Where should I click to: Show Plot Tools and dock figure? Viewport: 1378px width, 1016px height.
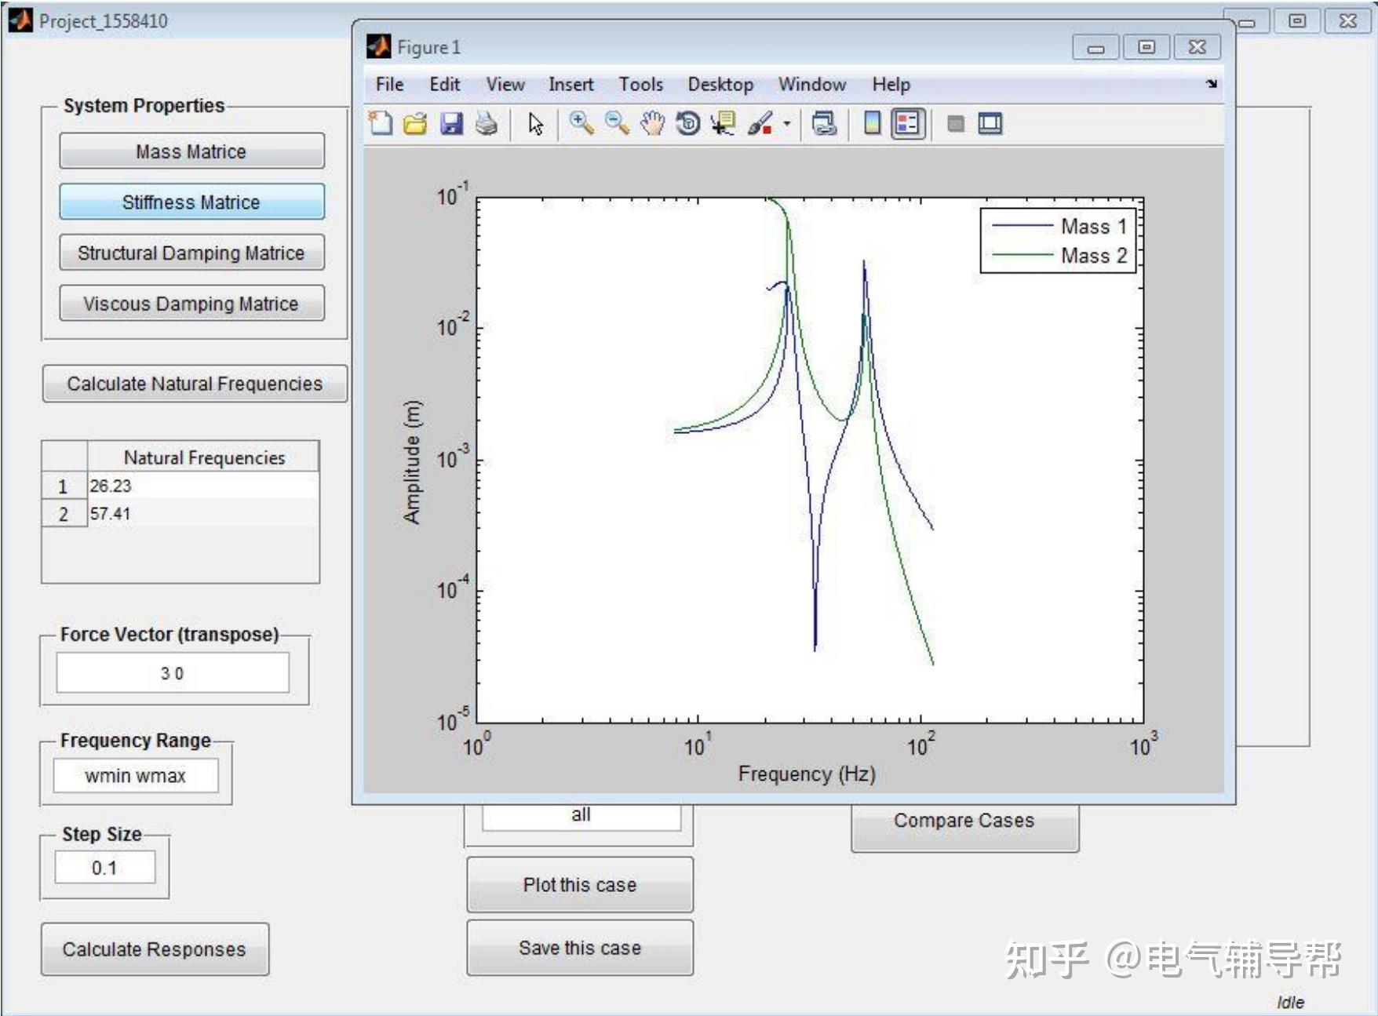coord(991,123)
